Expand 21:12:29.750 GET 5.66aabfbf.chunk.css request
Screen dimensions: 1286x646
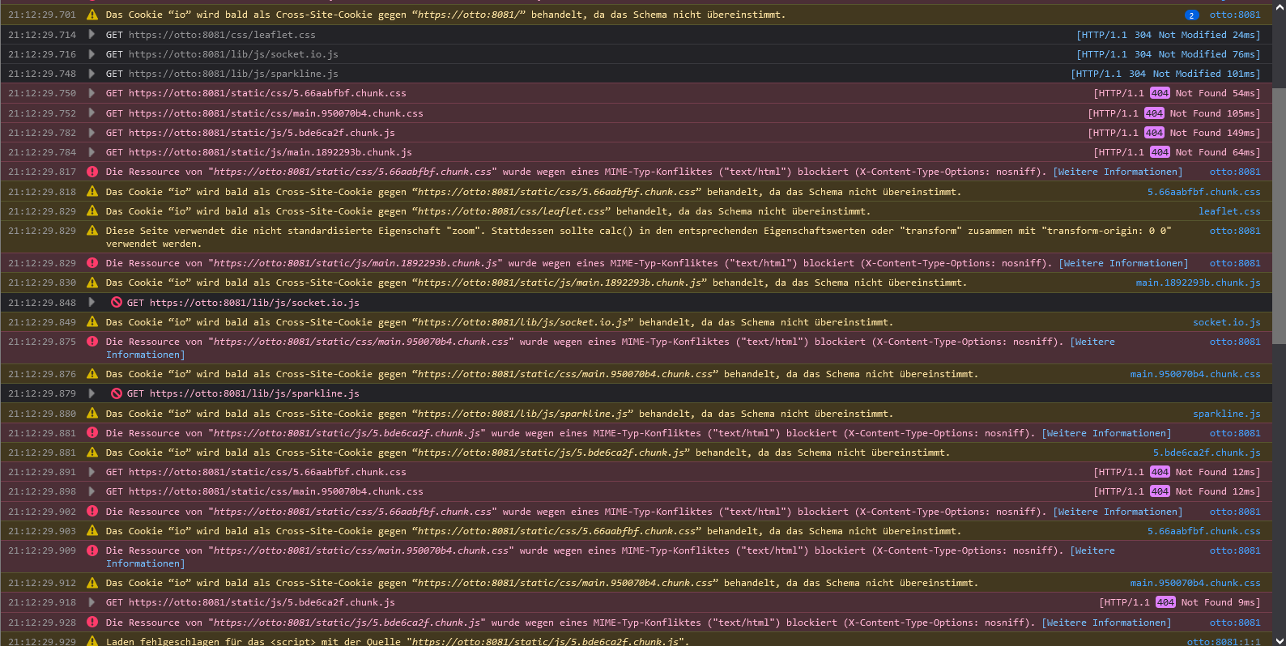[92, 93]
